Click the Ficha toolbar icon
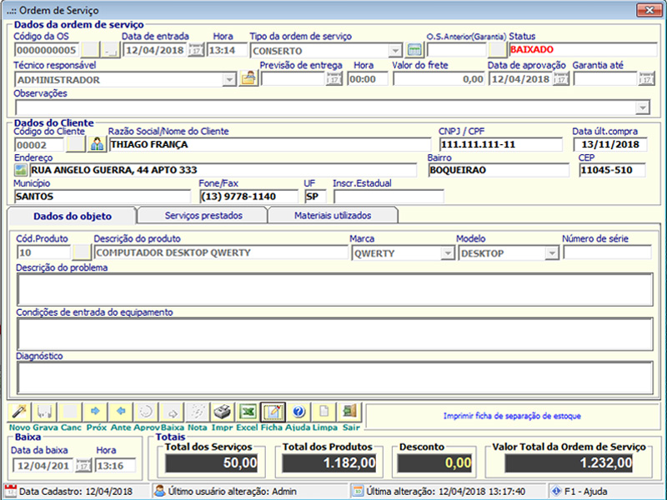The height and width of the screenshot is (500, 667). click(x=273, y=412)
